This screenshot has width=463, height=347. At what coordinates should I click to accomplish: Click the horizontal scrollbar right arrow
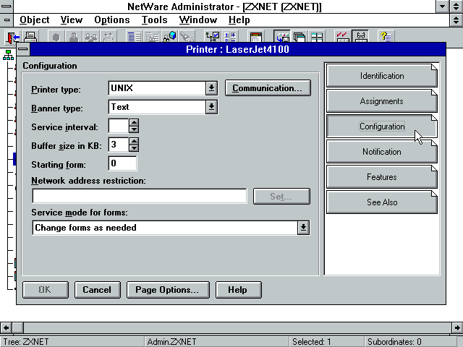(457, 327)
